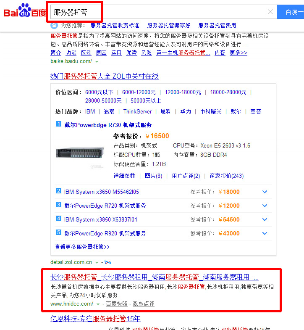Screen dimensions: 304x330
Task: Click inside the search field containing 服务器托管
Action: (160, 12)
